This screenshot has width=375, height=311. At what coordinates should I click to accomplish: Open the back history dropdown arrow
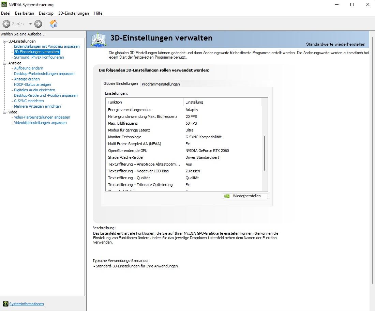(30, 24)
